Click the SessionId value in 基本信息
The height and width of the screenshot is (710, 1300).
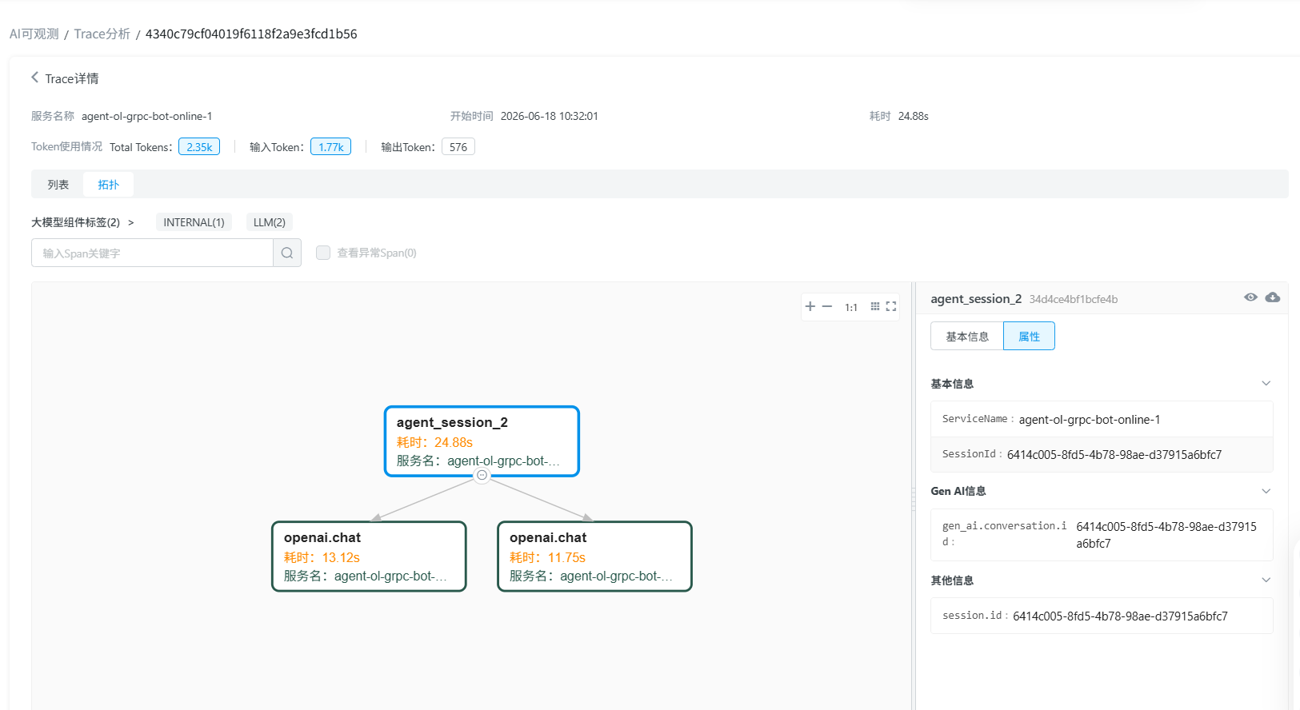click(x=1114, y=454)
